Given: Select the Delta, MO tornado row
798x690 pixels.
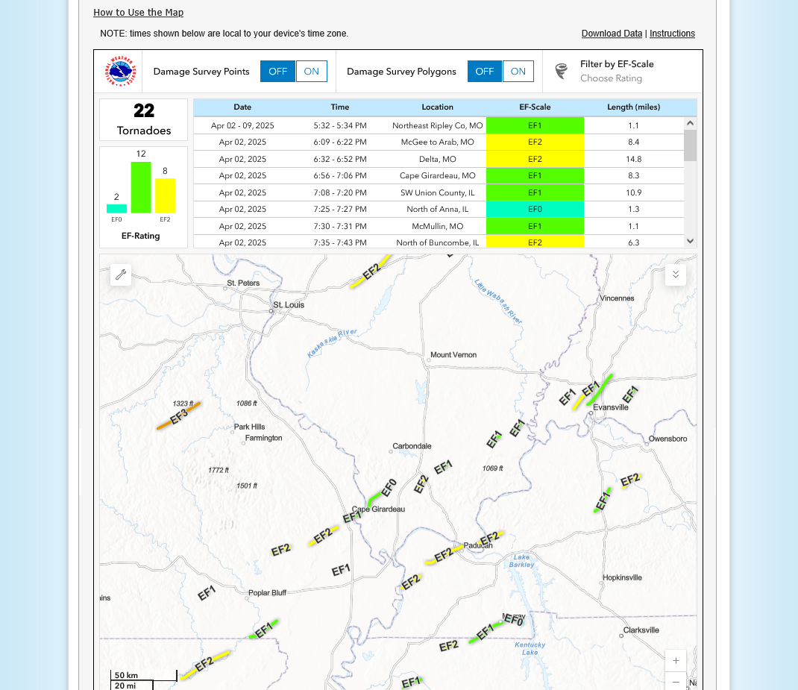Looking at the screenshot, I should [x=439, y=159].
